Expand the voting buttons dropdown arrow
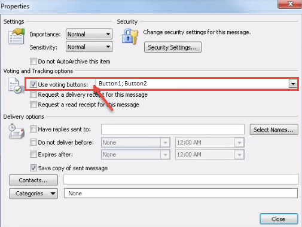The height and width of the screenshot is (227, 302). [x=293, y=84]
